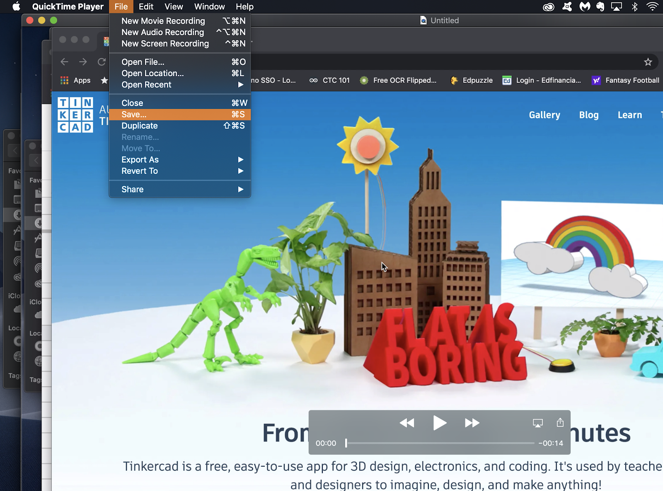Expand the Share submenu
663x491 pixels.
pyautogui.click(x=180, y=189)
